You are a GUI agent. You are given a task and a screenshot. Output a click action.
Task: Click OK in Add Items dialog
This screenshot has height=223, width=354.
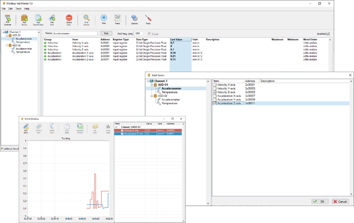(321, 202)
